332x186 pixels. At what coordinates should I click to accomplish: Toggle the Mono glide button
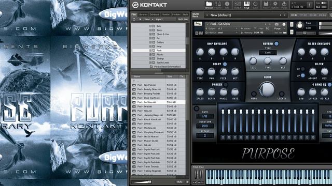[x=254, y=94]
